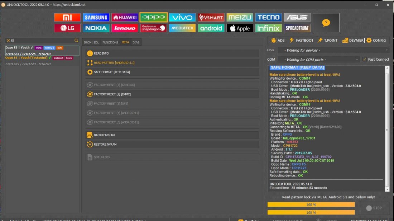Select the Apple brand logo

pos(240,28)
